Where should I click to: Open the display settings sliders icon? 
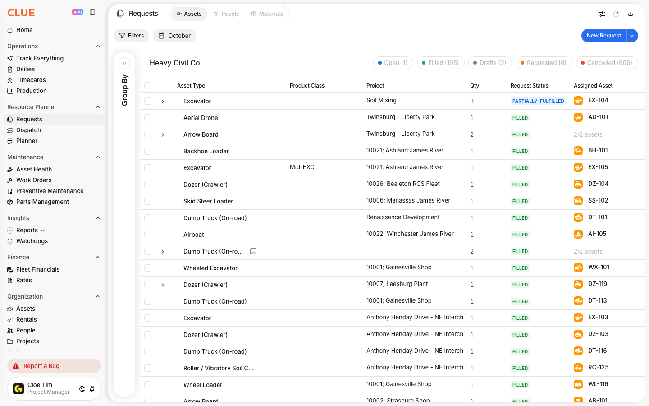click(x=602, y=14)
